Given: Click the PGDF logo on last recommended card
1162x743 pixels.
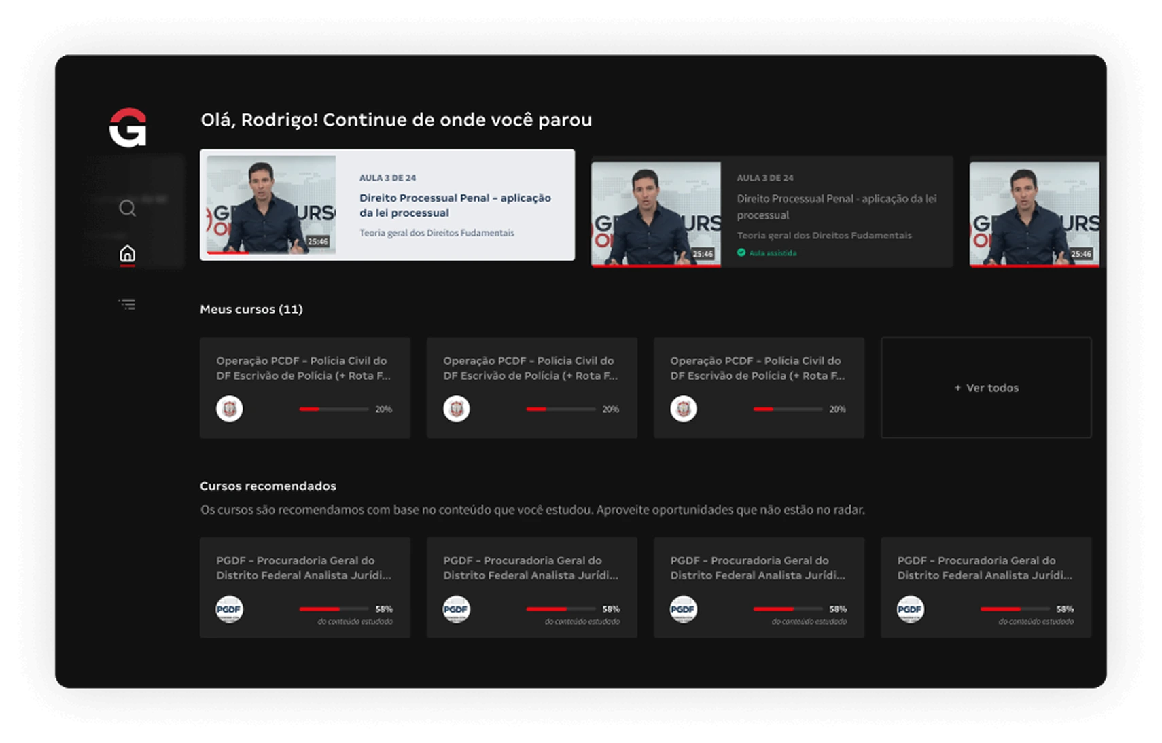Looking at the screenshot, I should click(911, 609).
